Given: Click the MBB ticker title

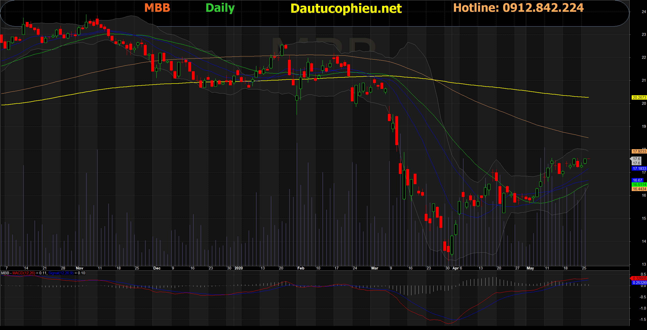Looking at the screenshot, I should click(157, 8).
